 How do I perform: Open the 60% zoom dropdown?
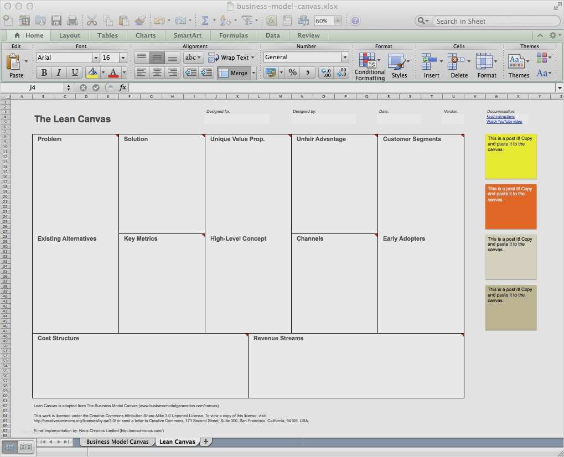[337, 21]
